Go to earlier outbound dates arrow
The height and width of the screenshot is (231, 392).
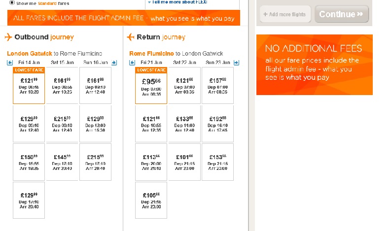[x=10, y=63]
